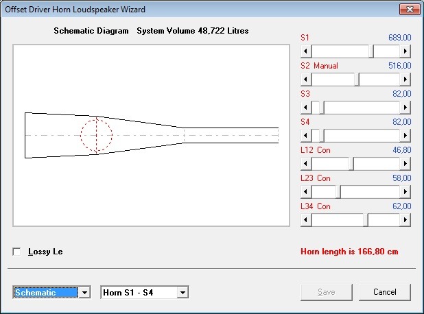Close the Loudspeaker Wizard window
This screenshot has height=314, width=424.
pos(410,10)
